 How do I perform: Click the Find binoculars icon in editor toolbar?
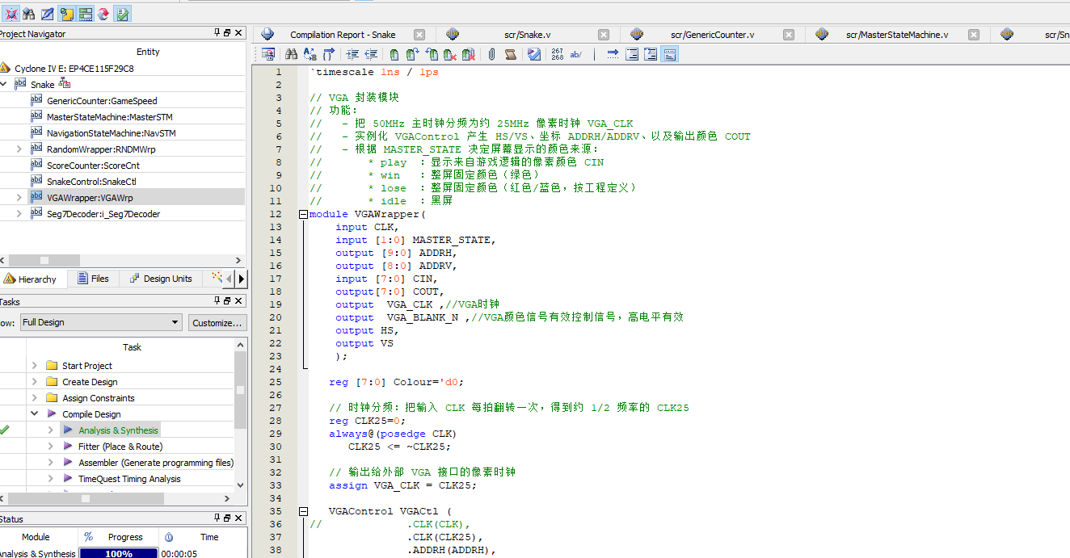click(291, 54)
